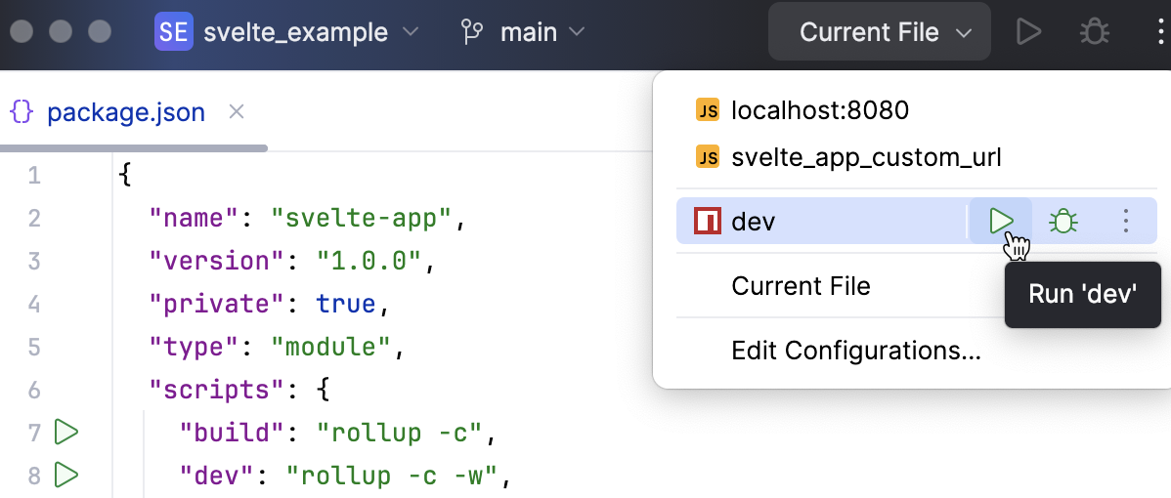Open Edit Configurations... dialog
Image resolution: width=1171 pixels, height=498 pixels.
855,351
